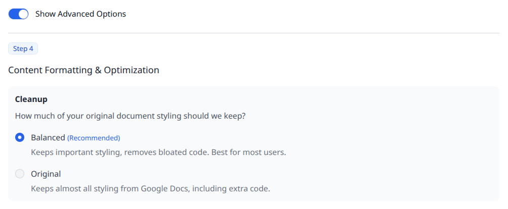Click empty space right of the Cleanup title
Viewport: 508px width, 209px height.
coord(253,99)
